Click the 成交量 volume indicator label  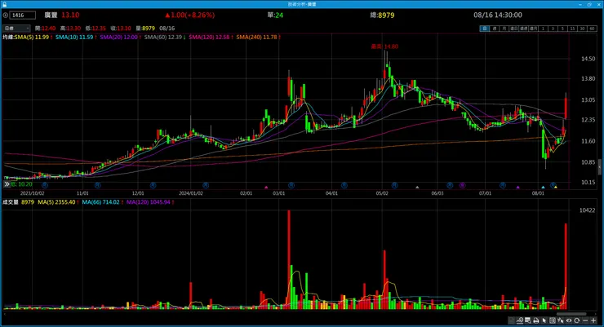11,202
